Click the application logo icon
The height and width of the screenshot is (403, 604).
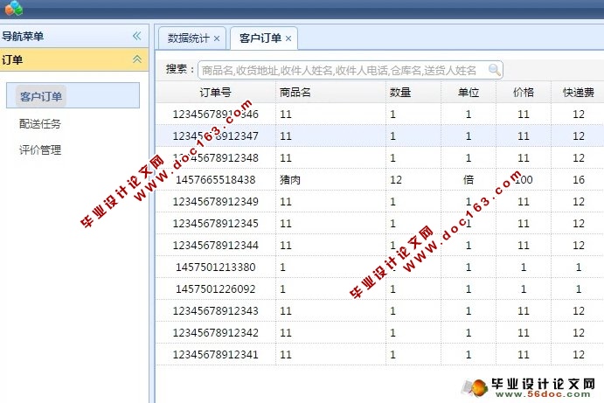tap(14, 8)
